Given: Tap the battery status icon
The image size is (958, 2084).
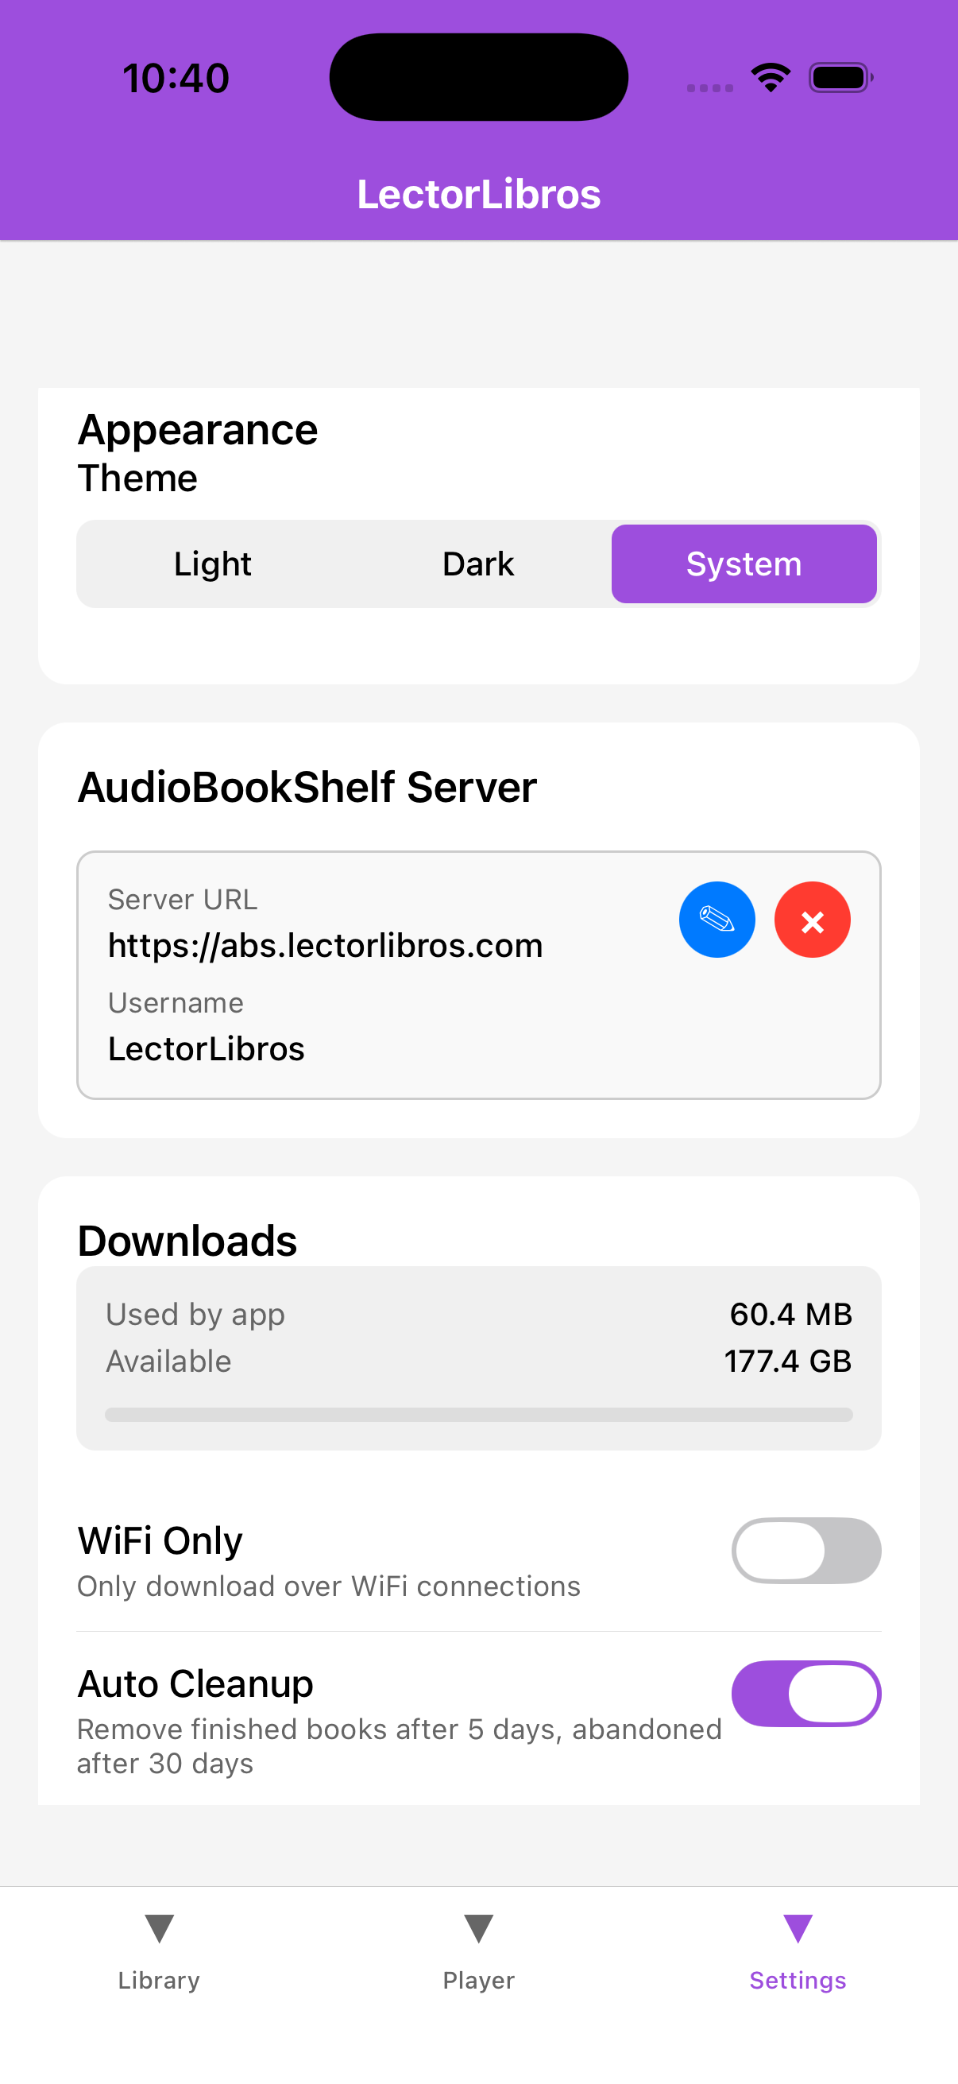Looking at the screenshot, I should point(840,78).
